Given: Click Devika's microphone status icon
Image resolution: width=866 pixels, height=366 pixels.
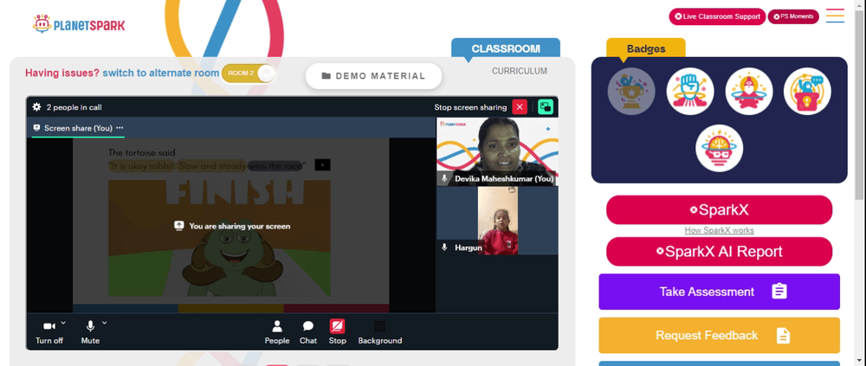Looking at the screenshot, I should click(444, 178).
